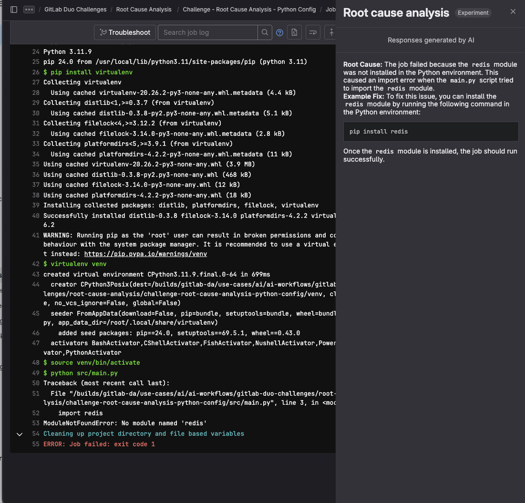Click the 'Collecting platformdirs' log line
Image resolution: width=525 pixels, height=503 pixels.
[x=138, y=144]
